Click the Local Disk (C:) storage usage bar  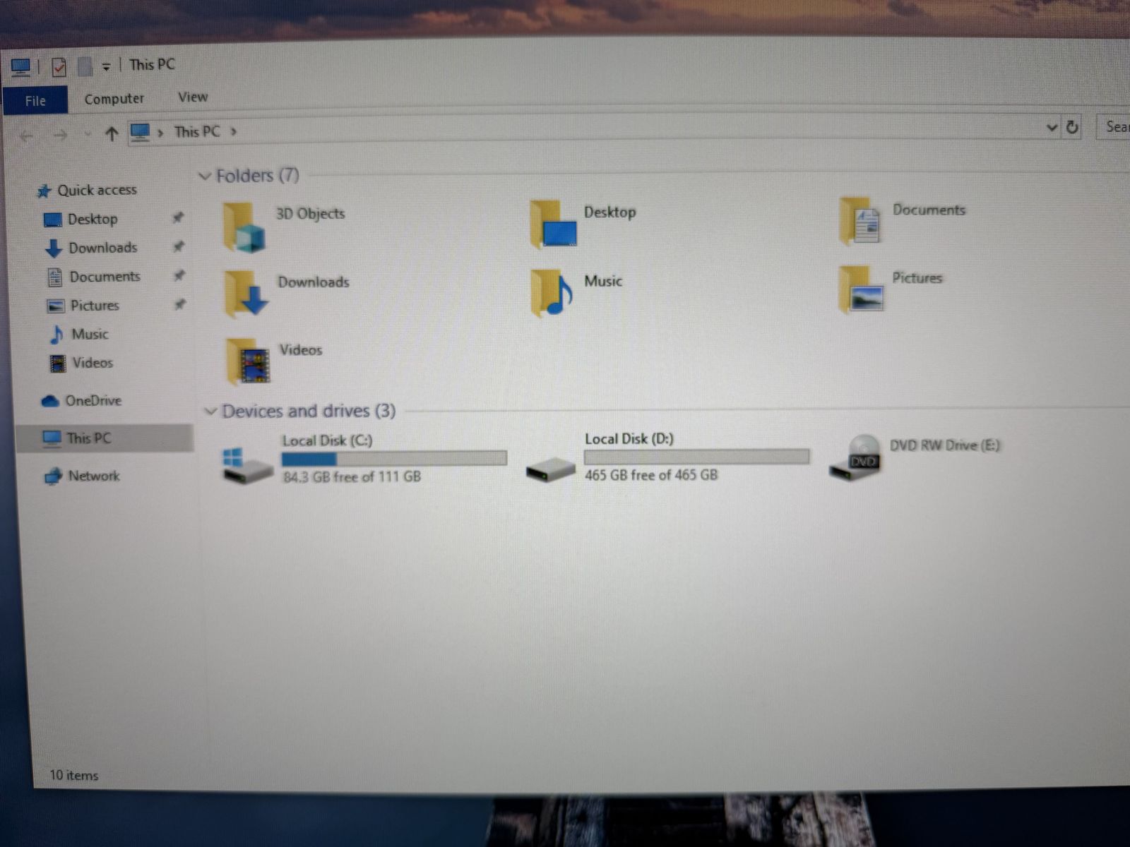[394, 459]
